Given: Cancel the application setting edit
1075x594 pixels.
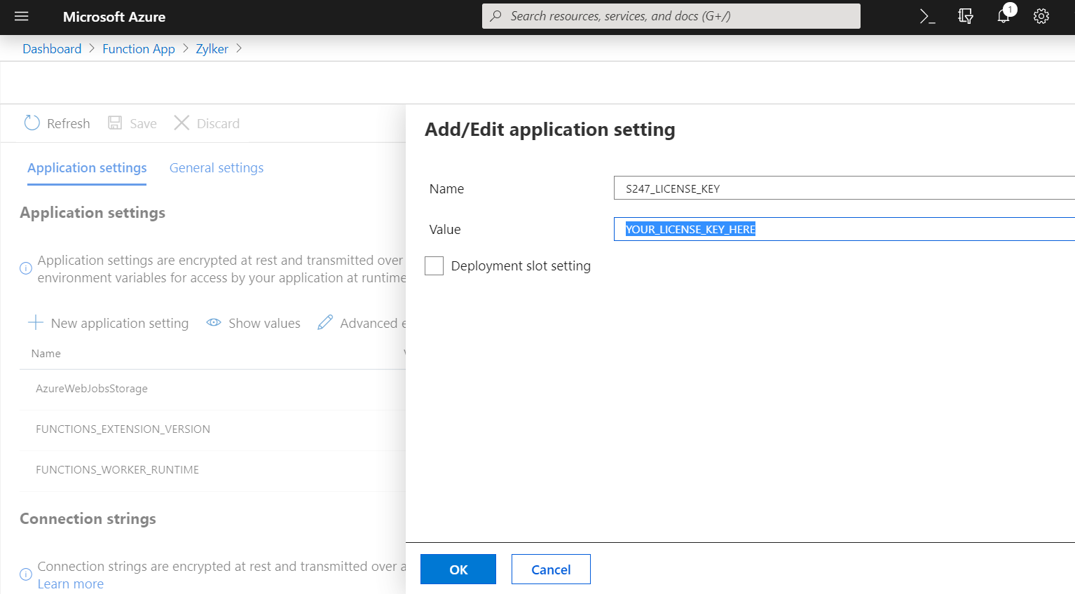Looking at the screenshot, I should [551, 569].
